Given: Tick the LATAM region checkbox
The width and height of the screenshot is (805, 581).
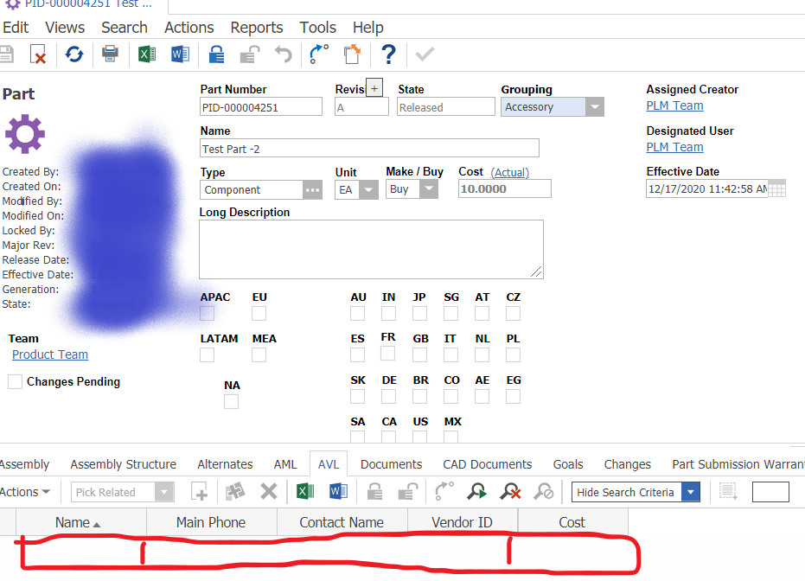Looking at the screenshot, I should (208, 355).
